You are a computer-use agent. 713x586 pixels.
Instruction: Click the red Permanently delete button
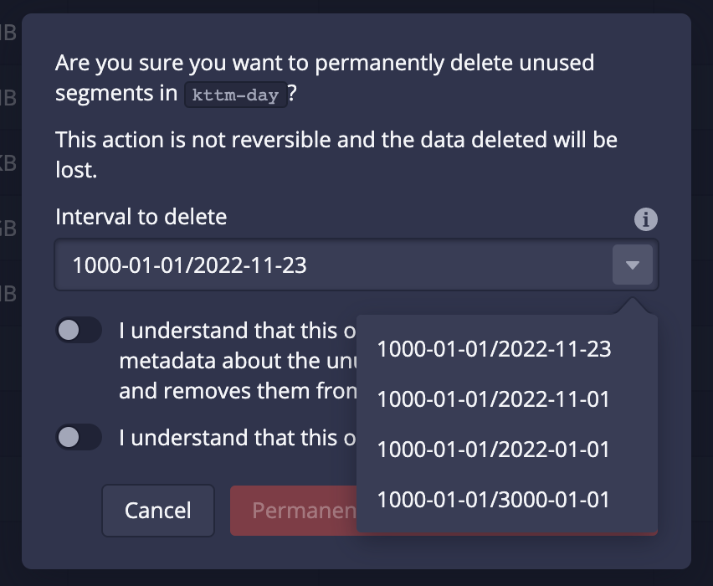coord(293,510)
